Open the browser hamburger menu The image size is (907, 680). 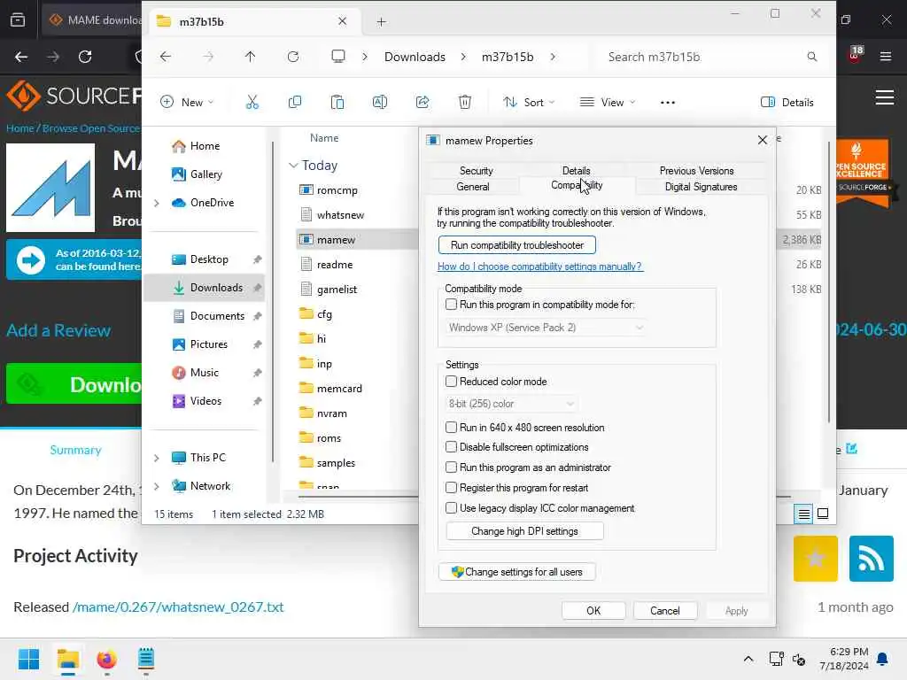[885, 57]
